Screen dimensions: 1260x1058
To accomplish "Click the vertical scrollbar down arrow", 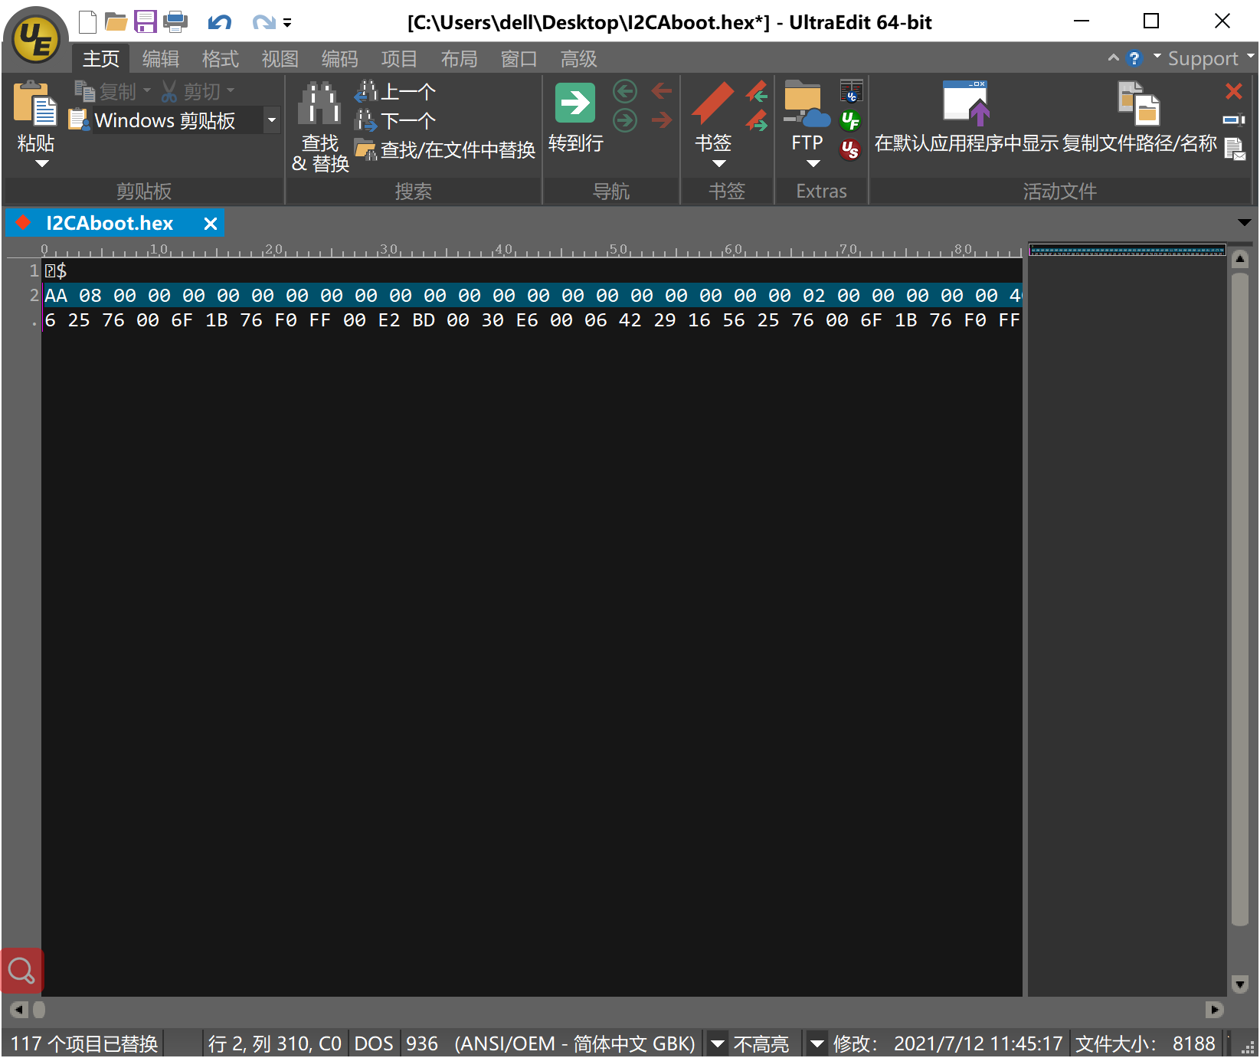I will click(1240, 984).
